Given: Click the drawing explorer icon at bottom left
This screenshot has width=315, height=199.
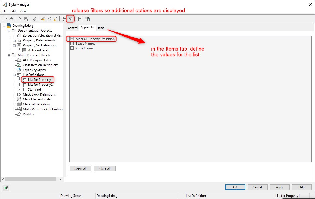Looking at the screenshot, I should tap(6, 188).
